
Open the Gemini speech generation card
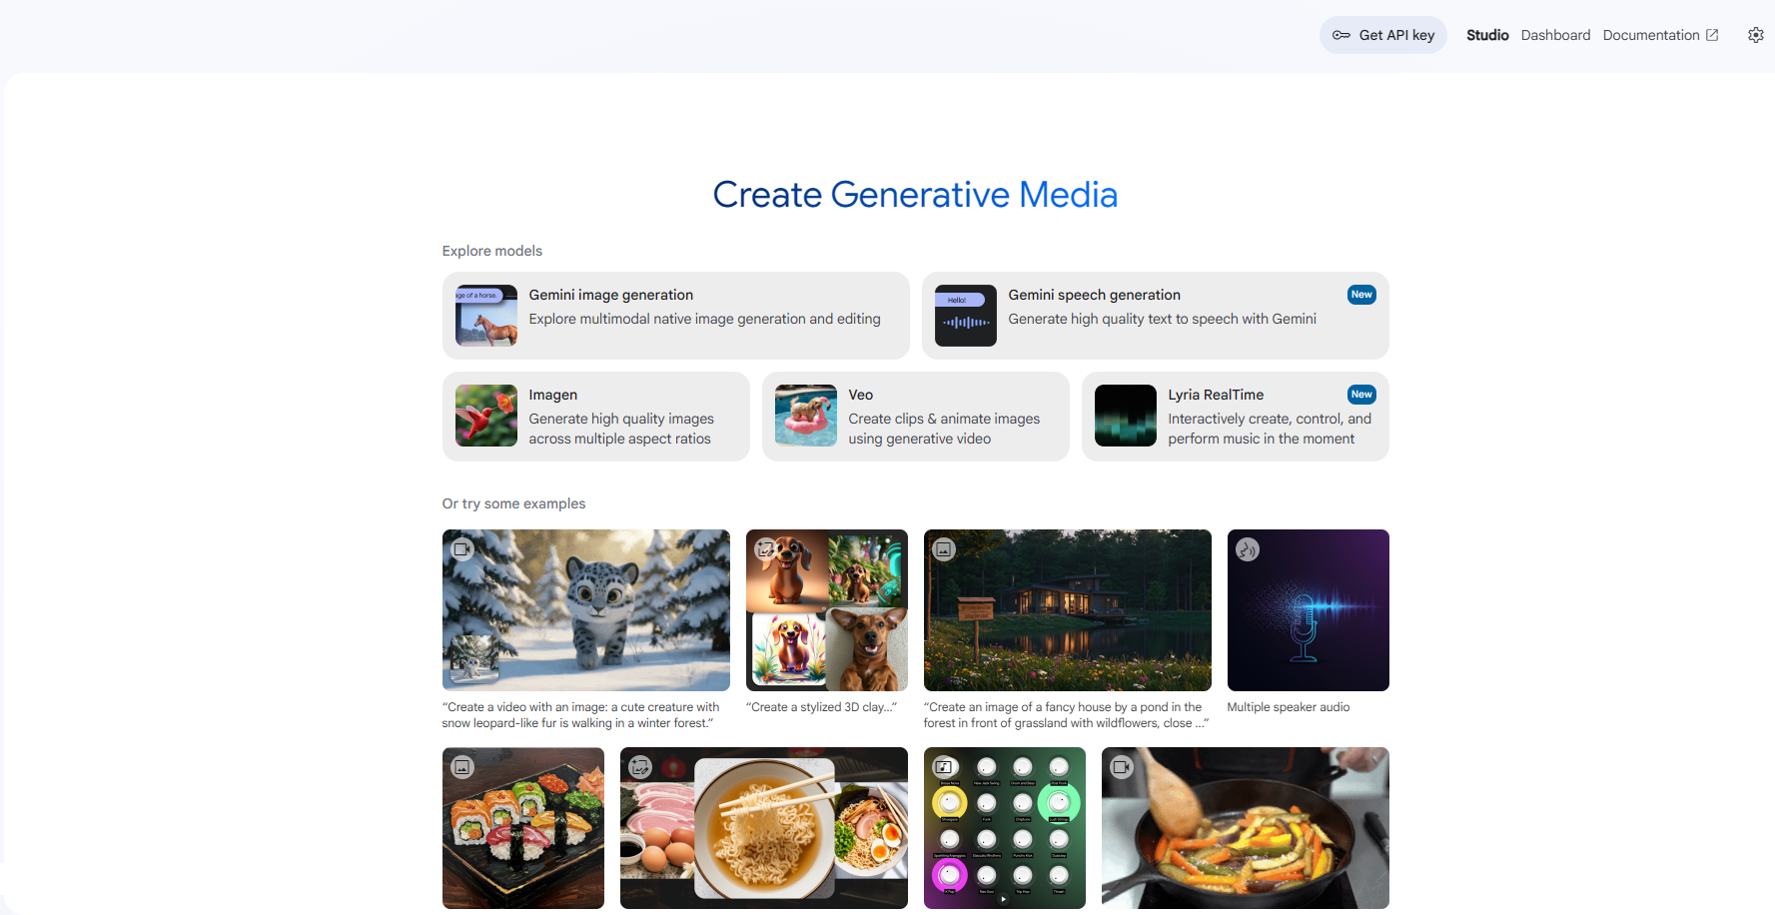tap(1156, 316)
